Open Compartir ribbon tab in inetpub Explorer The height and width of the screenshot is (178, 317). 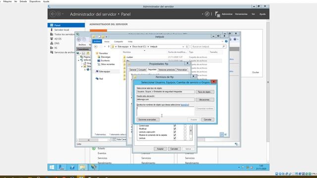[118, 42]
